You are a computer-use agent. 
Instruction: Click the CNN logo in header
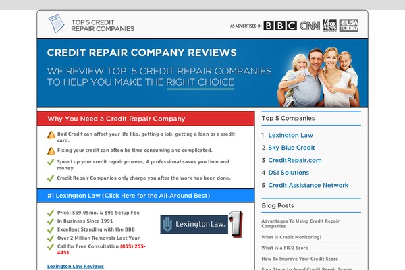pos(310,26)
